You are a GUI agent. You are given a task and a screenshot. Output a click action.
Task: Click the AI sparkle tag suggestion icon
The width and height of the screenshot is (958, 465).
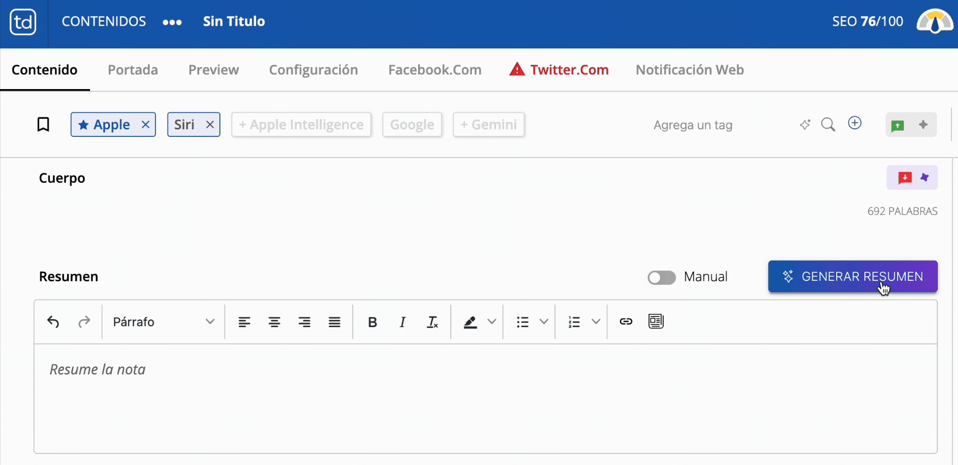(805, 124)
